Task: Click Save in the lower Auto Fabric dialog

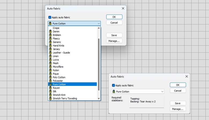Action: (x=178, y=103)
